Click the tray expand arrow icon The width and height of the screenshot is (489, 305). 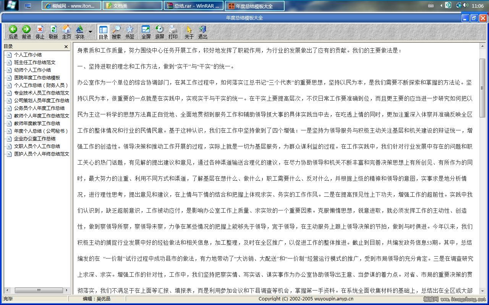[x=441, y=5]
